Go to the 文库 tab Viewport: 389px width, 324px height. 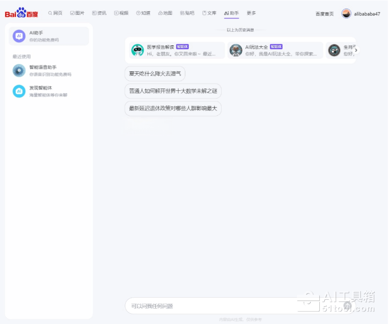(209, 13)
